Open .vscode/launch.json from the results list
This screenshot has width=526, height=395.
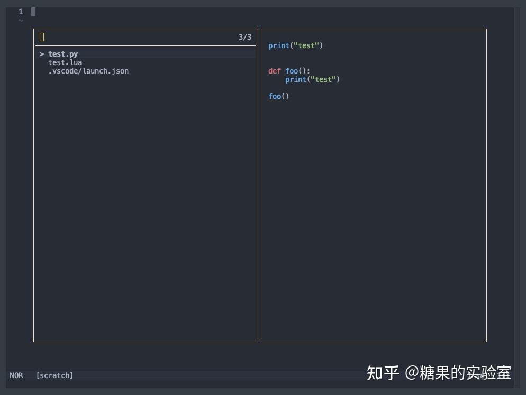pyautogui.click(x=88, y=71)
